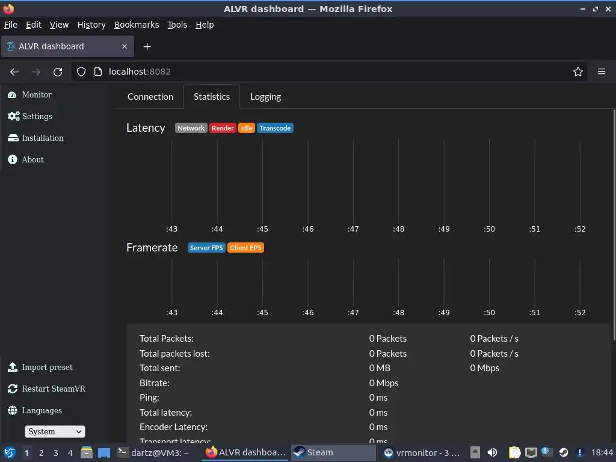The width and height of the screenshot is (616, 462).
Task: Open the Settings gear section
Action: 30,116
